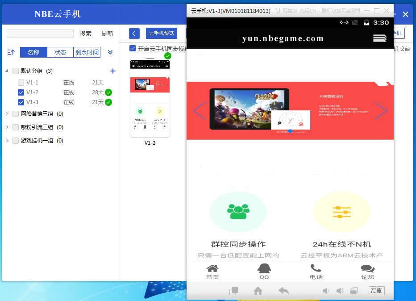This screenshot has width=416, height=301.
Task: Click the volume down speaker icon
Action: coord(325,291)
